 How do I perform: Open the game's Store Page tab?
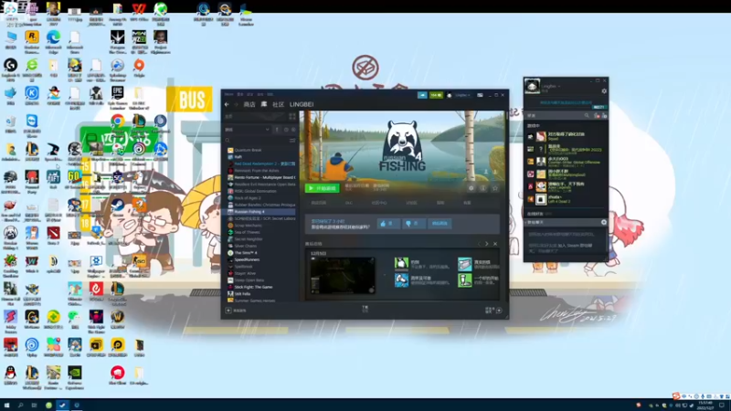click(319, 203)
